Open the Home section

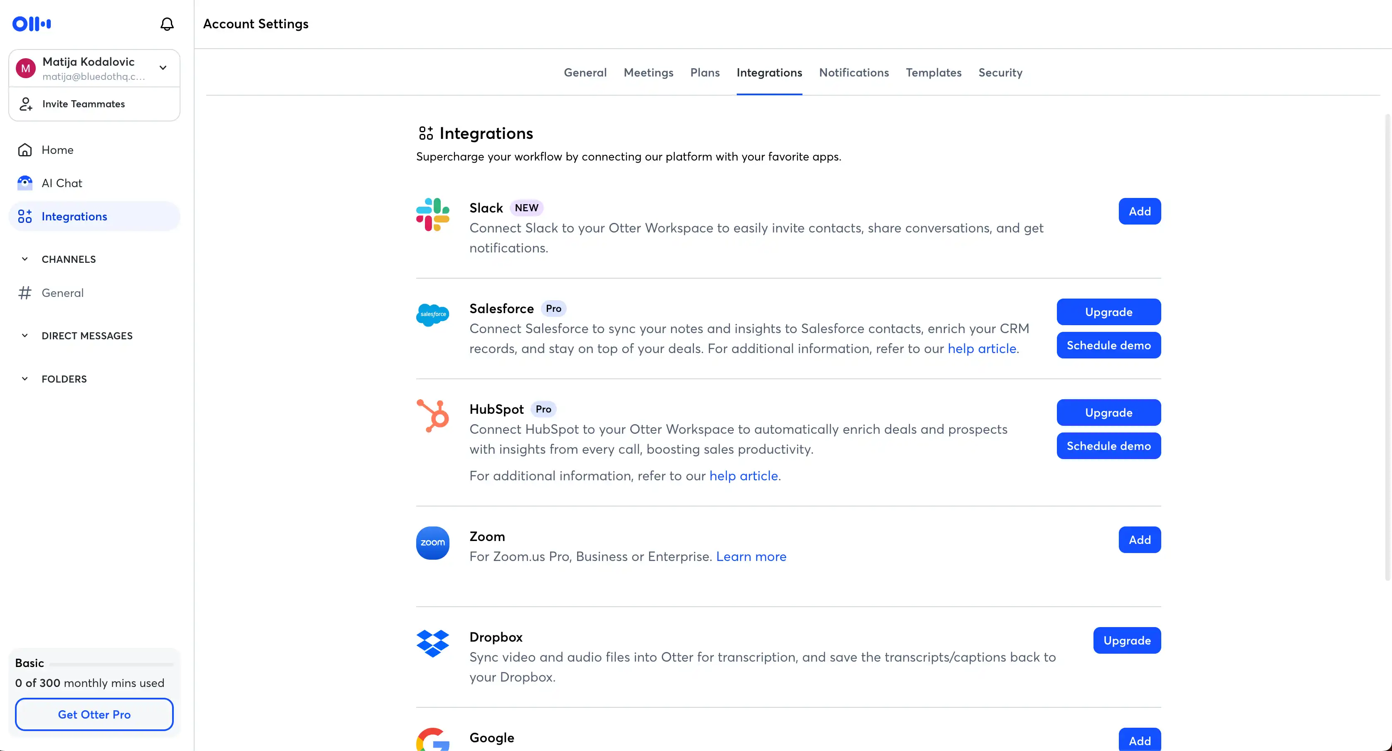pyautogui.click(x=57, y=150)
